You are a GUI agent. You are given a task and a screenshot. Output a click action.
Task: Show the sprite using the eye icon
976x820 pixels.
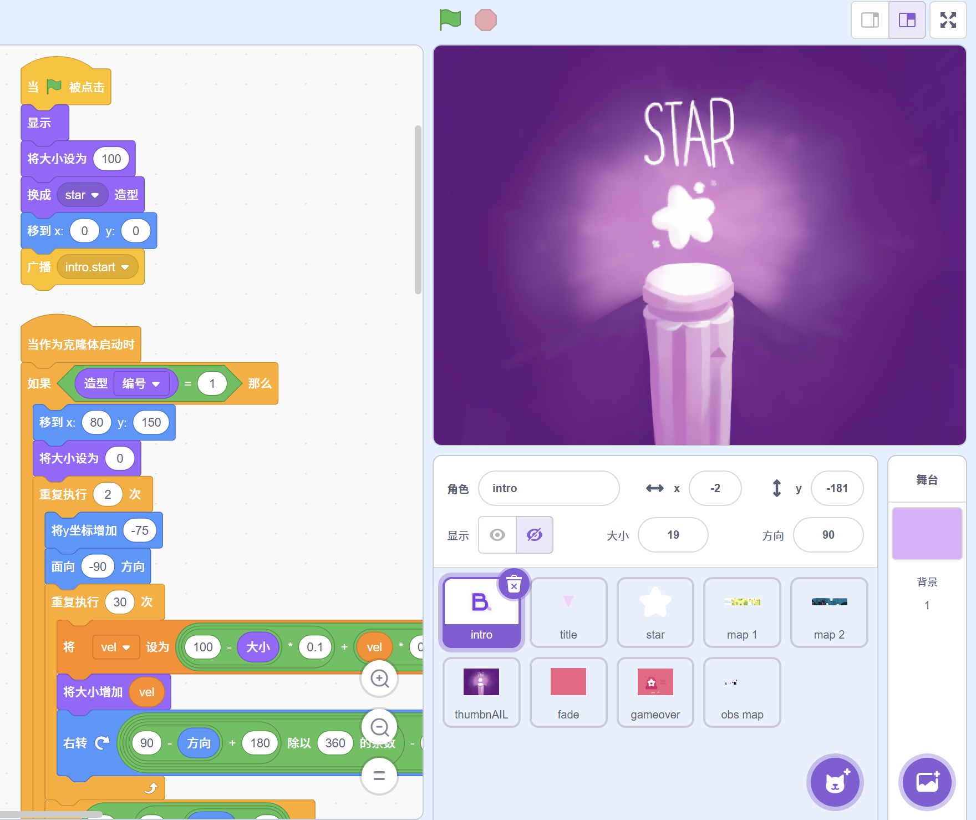497,535
